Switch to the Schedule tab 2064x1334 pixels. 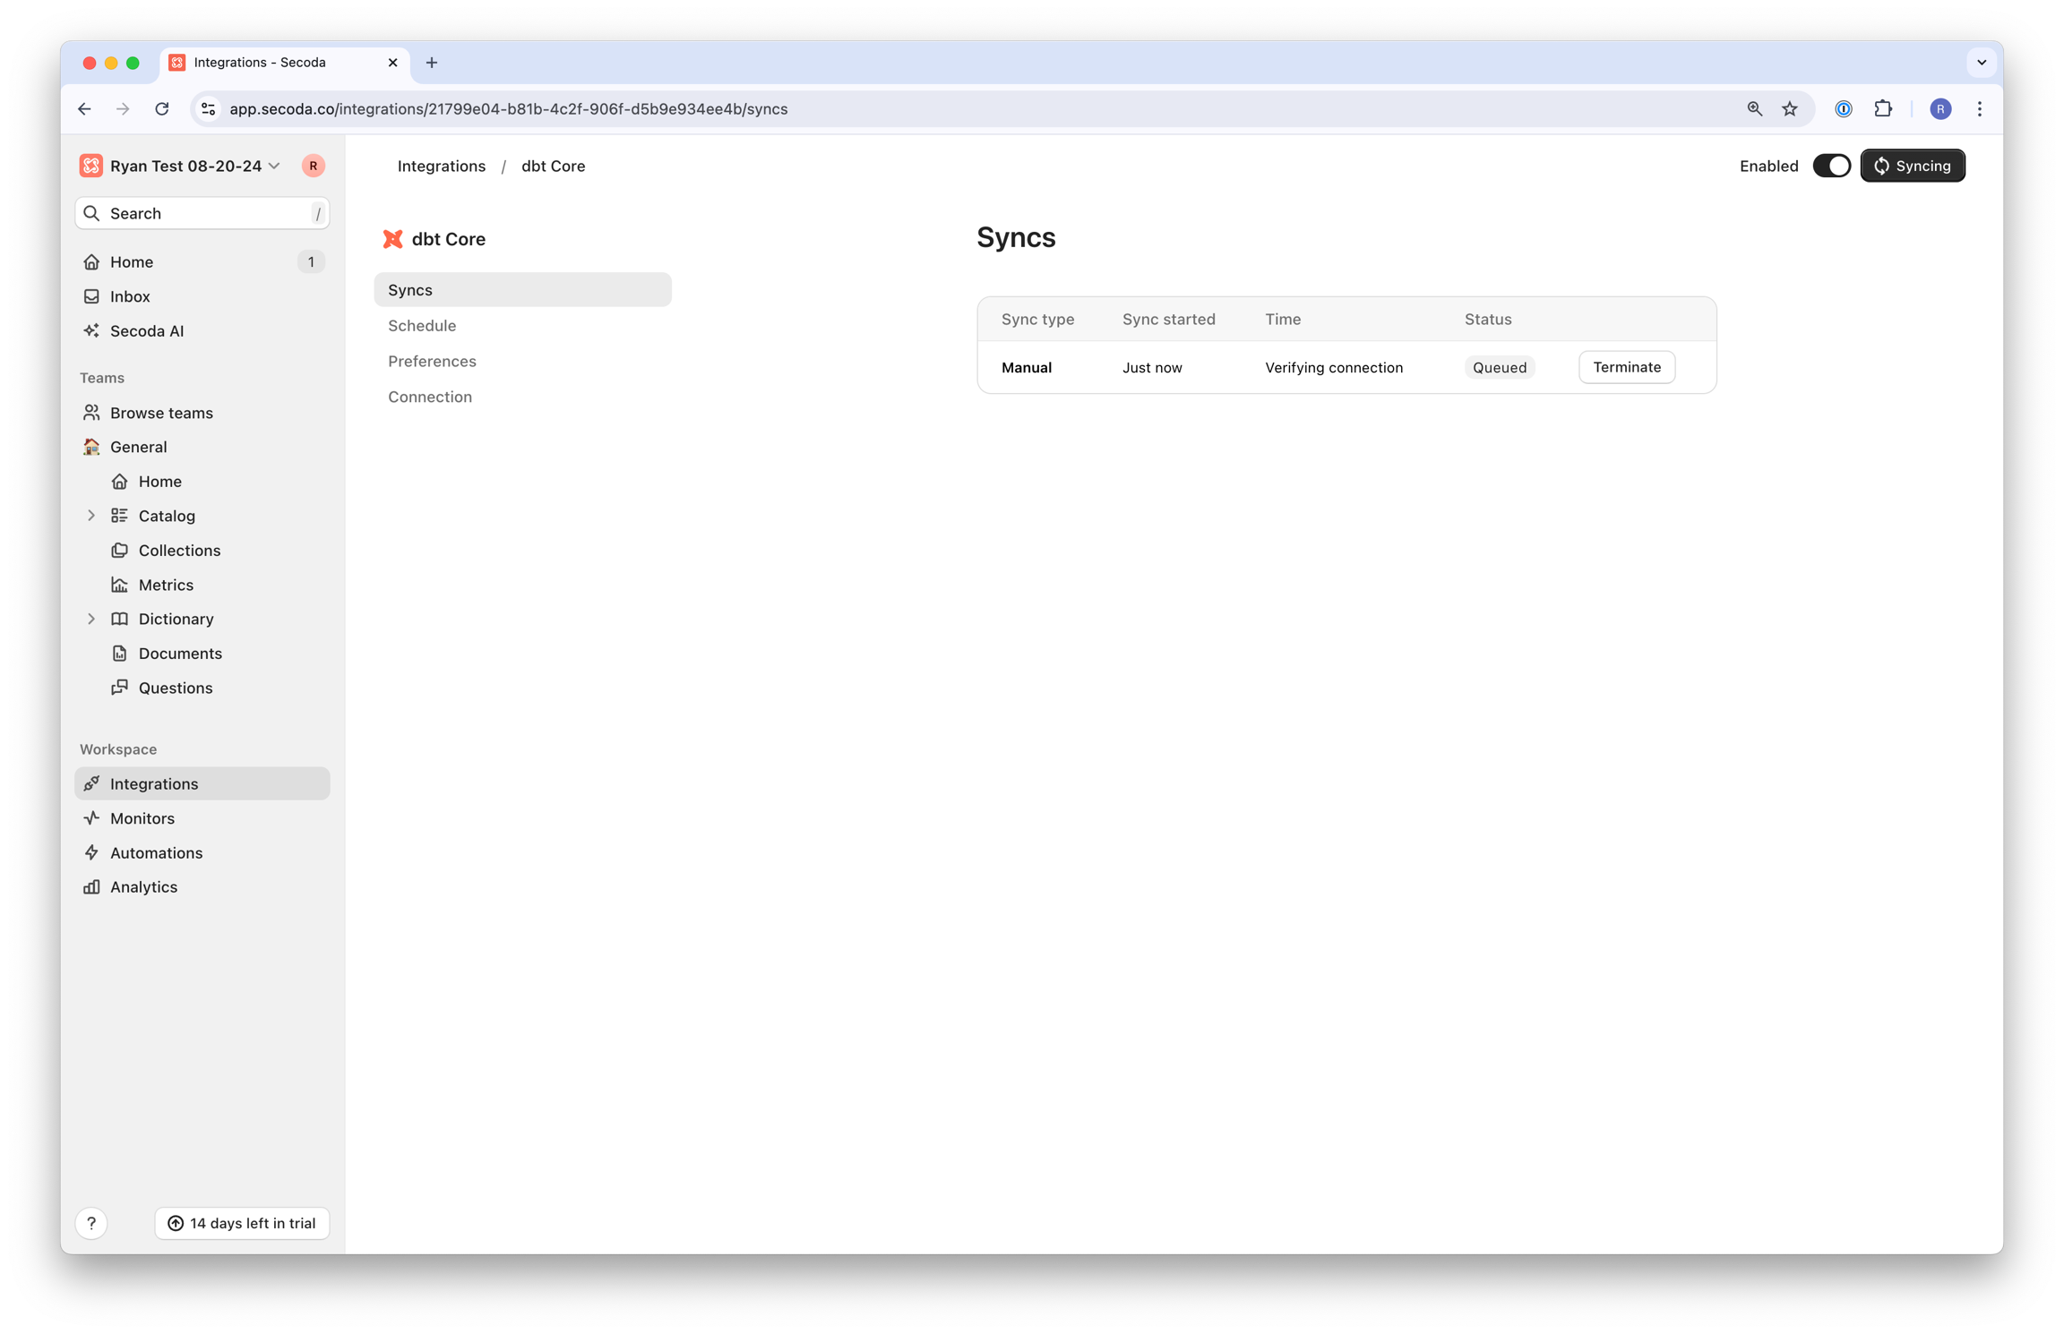pos(422,326)
